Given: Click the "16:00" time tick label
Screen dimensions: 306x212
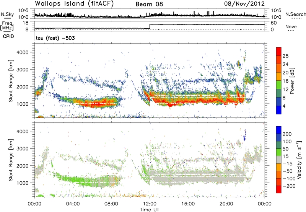Looking at the screenshot, I should (x=188, y=204).
